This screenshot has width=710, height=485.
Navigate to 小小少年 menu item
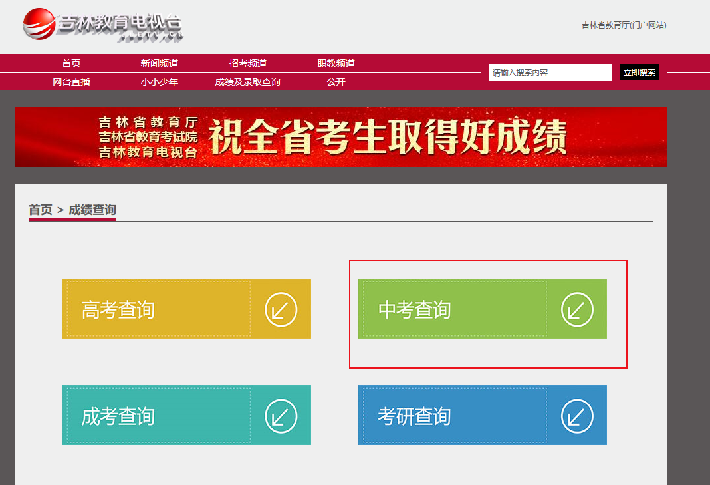click(x=160, y=82)
